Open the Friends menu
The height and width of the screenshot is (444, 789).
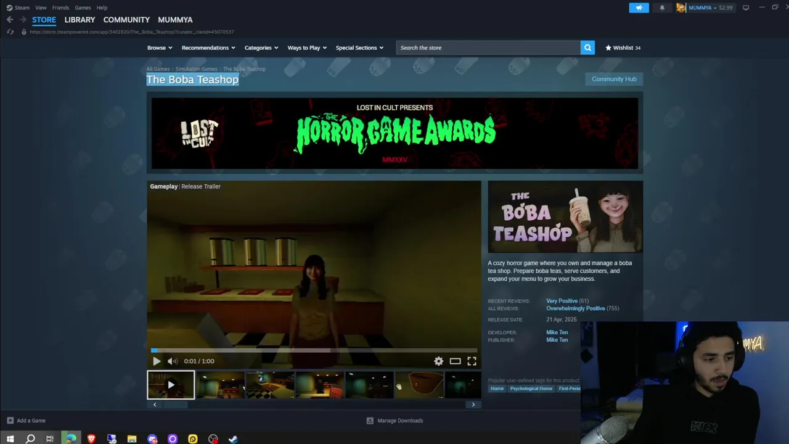pos(60,7)
